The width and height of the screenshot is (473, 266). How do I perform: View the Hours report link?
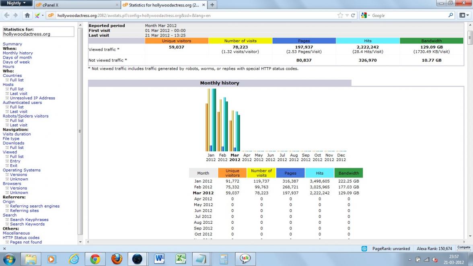pyautogui.click(x=8, y=67)
